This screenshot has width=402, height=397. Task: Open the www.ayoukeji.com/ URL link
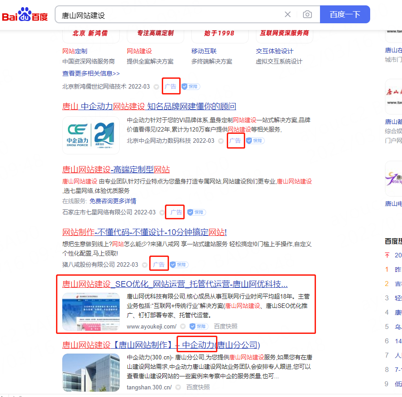tap(151, 327)
